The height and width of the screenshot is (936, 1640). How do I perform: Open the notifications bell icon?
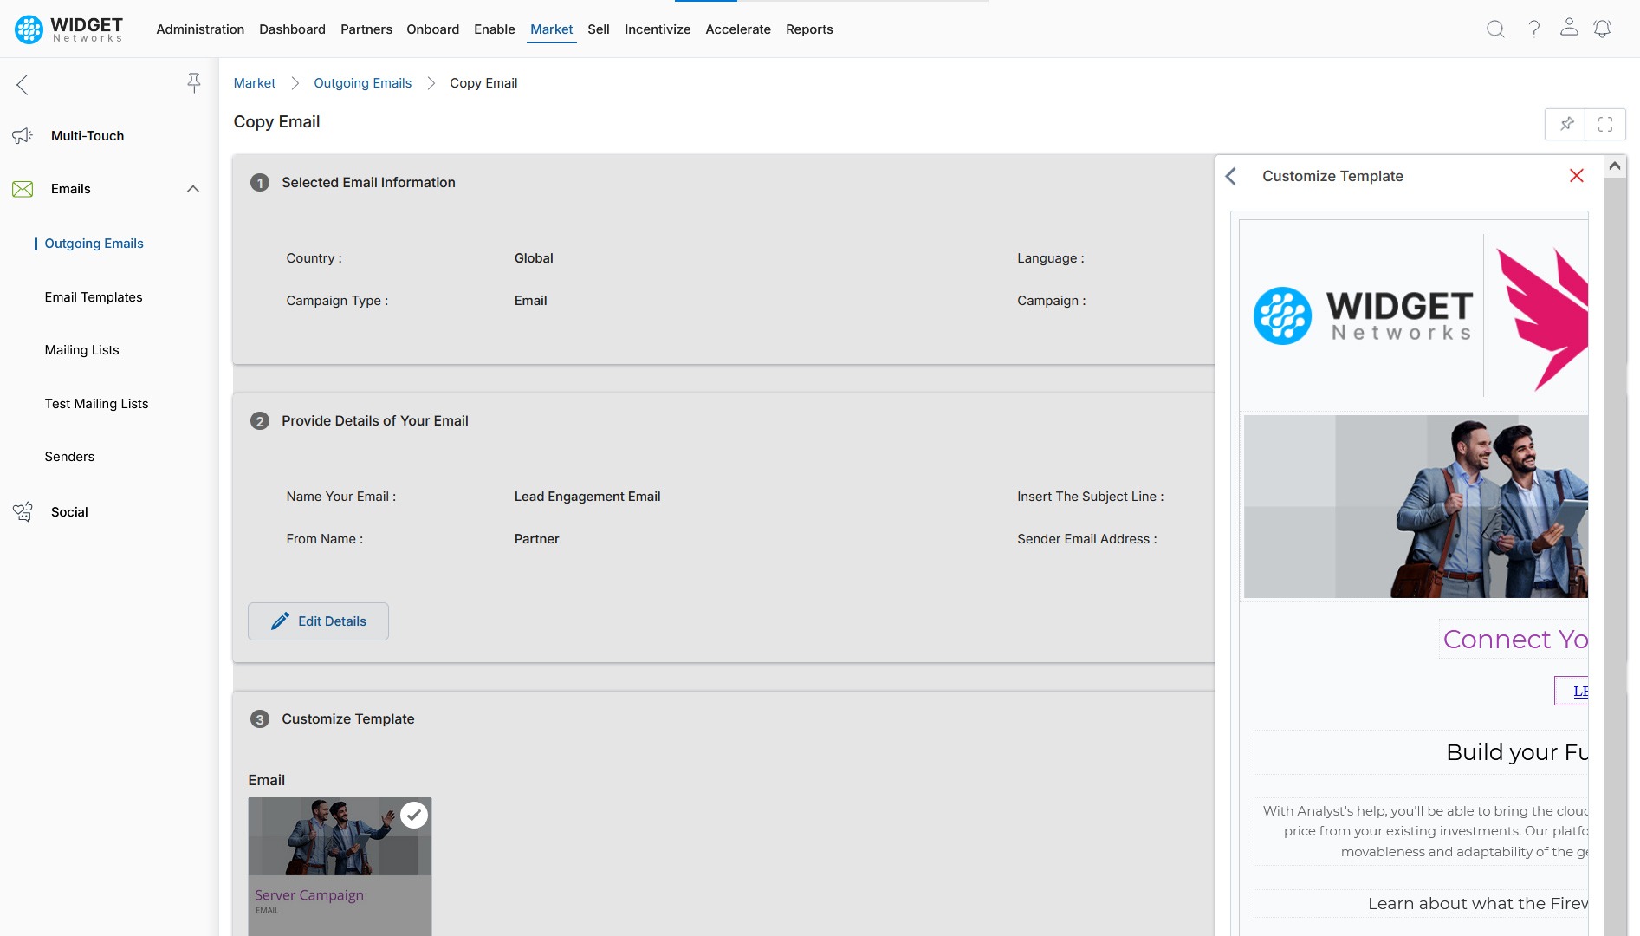1602,29
